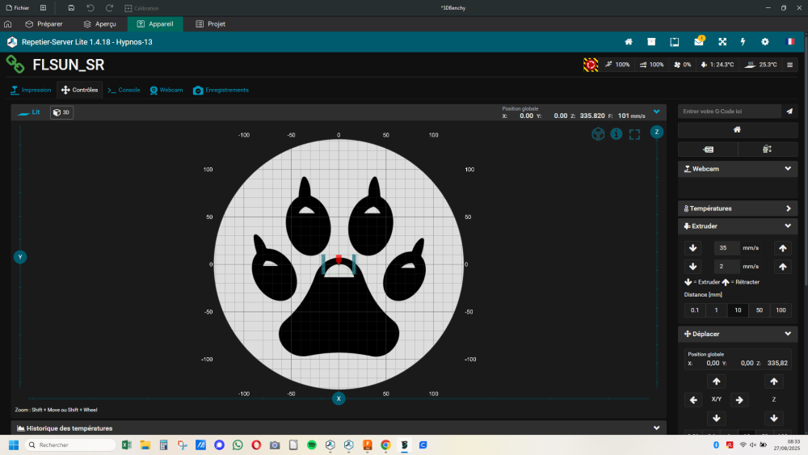Click the bed leveling icon button below home
Image resolution: width=808 pixels, height=455 pixels.
[x=768, y=149]
